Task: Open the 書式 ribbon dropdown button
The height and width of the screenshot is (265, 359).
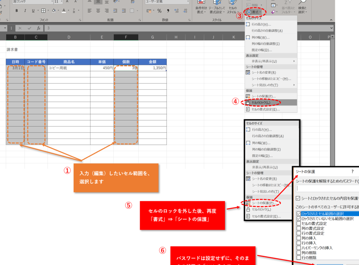Action: [x=255, y=12]
